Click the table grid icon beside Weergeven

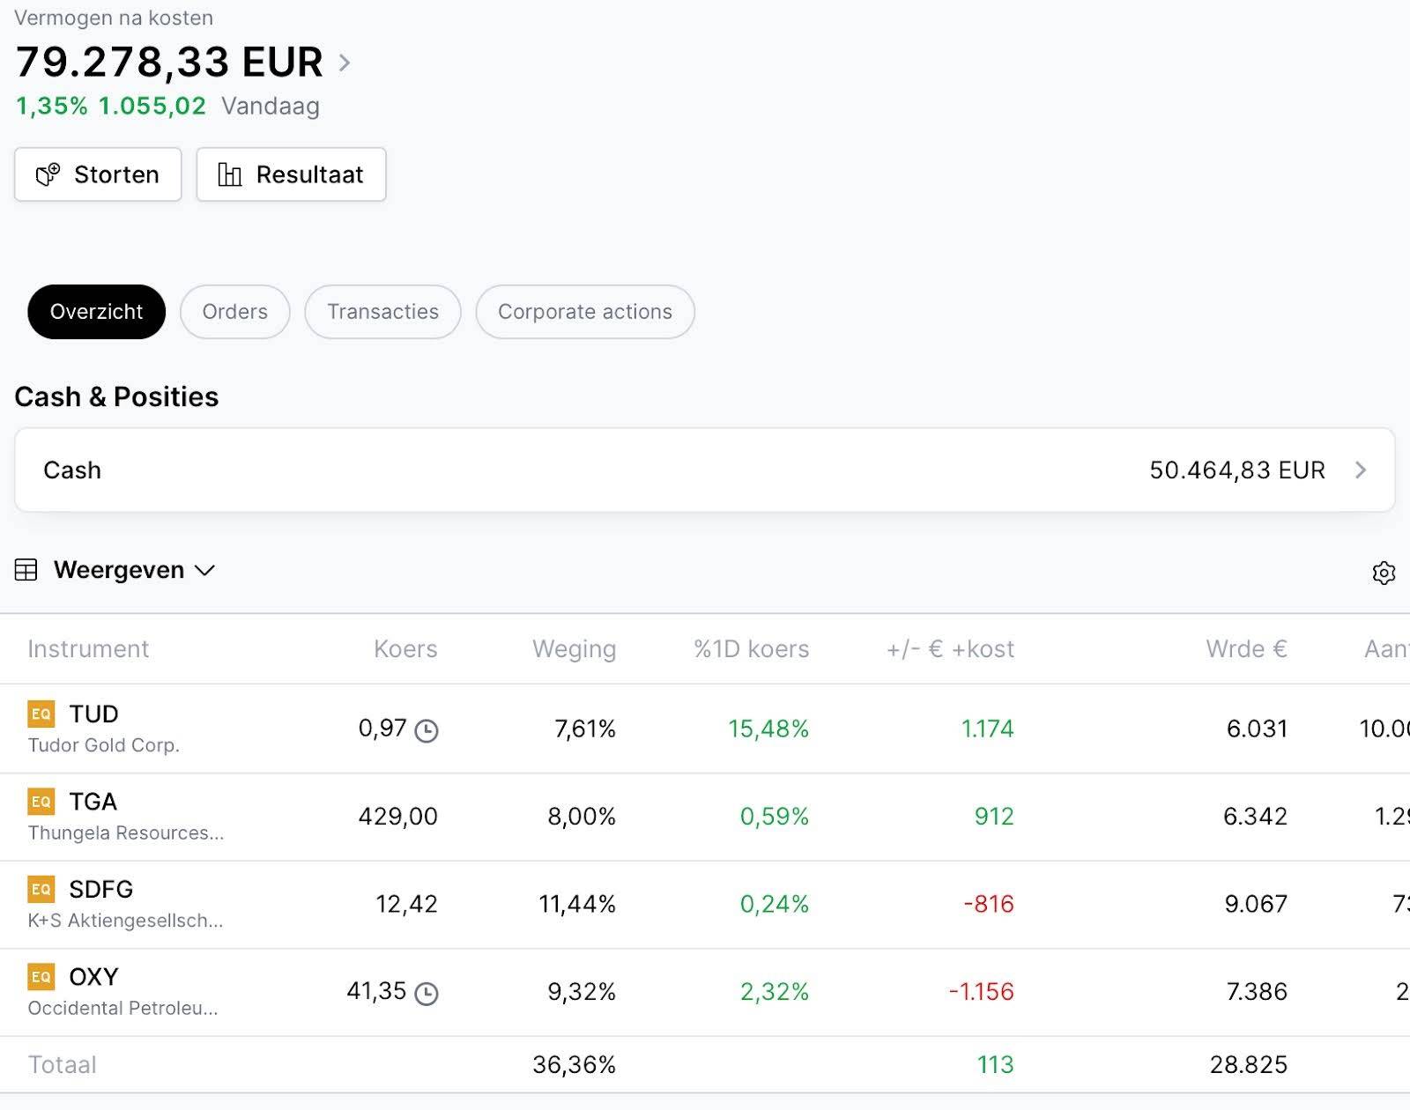pyautogui.click(x=26, y=570)
